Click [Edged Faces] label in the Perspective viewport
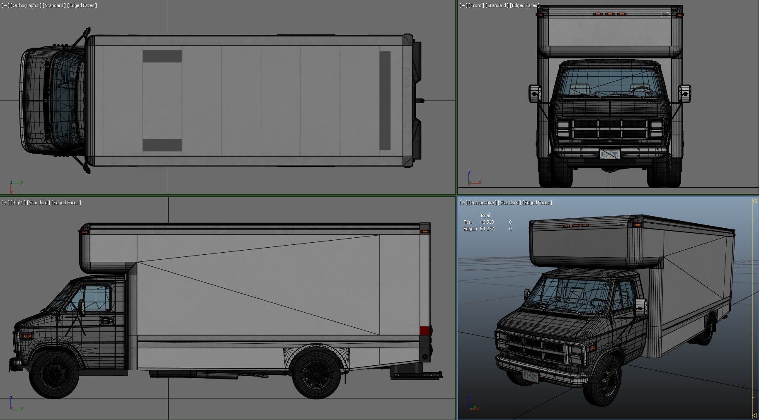The image size is (759, 420). click(537, 203)
